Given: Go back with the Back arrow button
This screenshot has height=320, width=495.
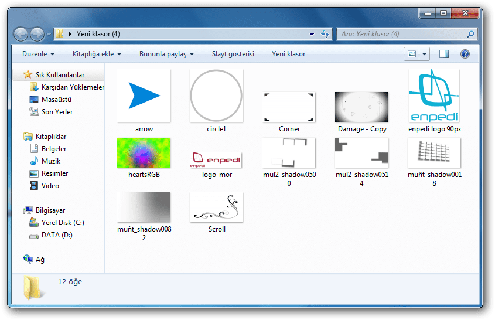Looking at the screenshot, I should pos(21,34).
